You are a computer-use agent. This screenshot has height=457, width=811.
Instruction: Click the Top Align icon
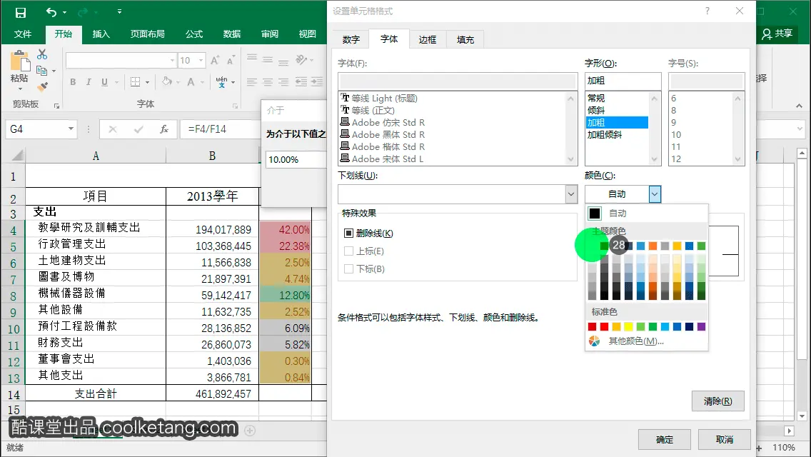coord(252,58)
